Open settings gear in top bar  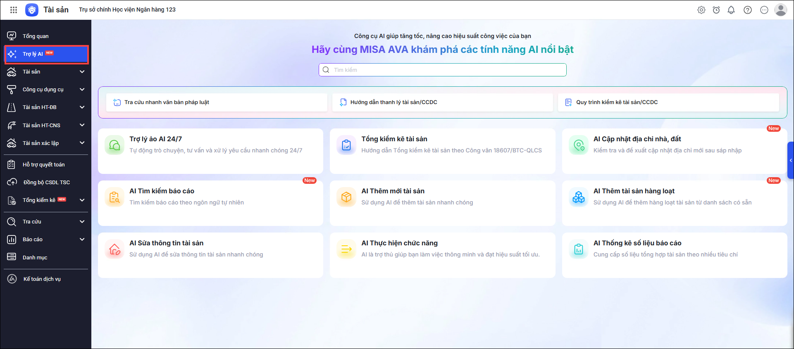701,10
